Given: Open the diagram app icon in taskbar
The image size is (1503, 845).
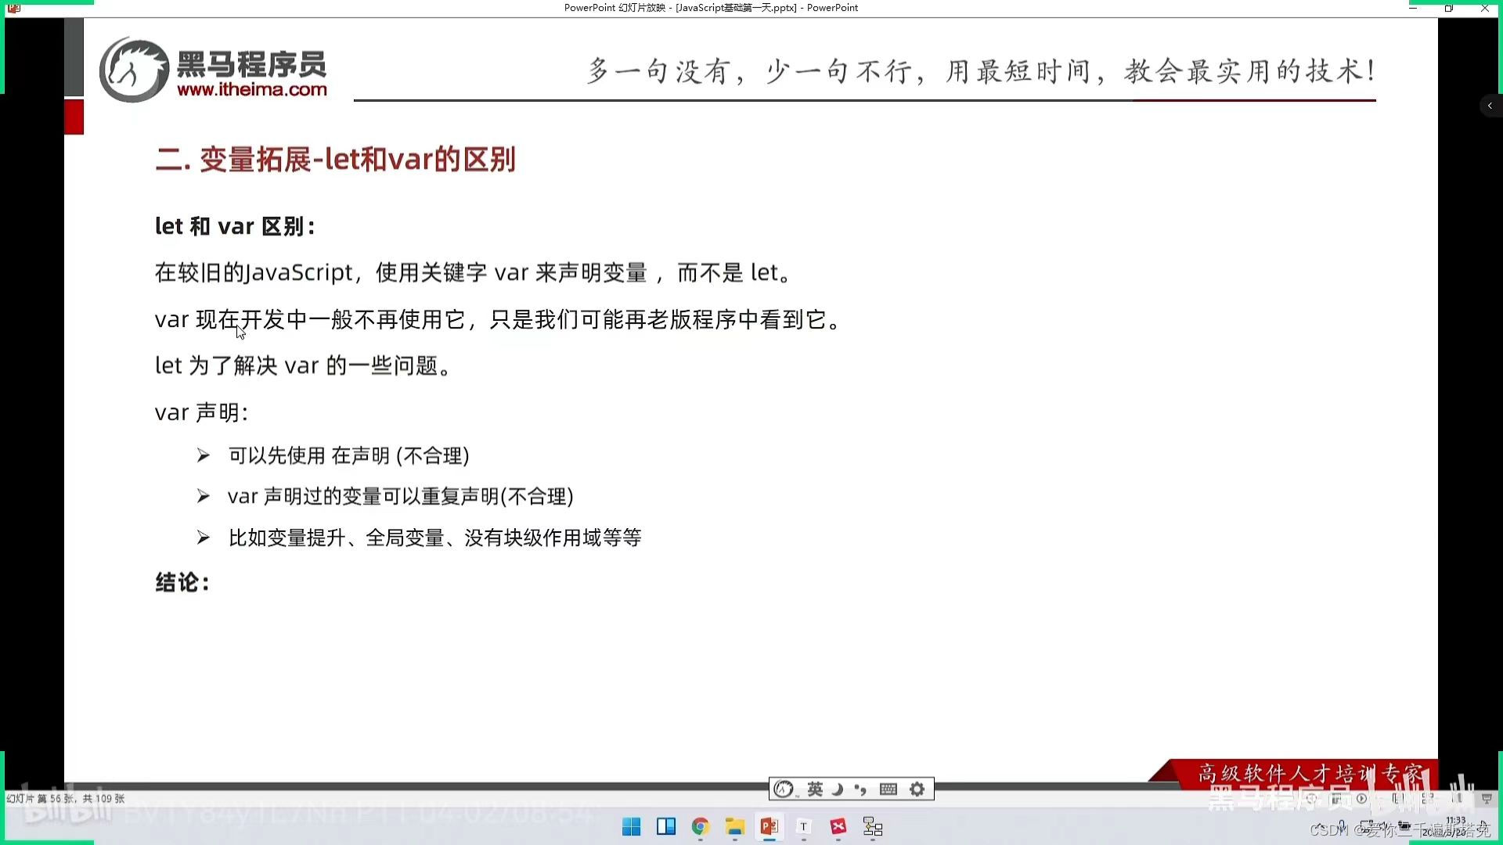Looking at the screenshot, I should pyautogui.click(x=873, y=827).
